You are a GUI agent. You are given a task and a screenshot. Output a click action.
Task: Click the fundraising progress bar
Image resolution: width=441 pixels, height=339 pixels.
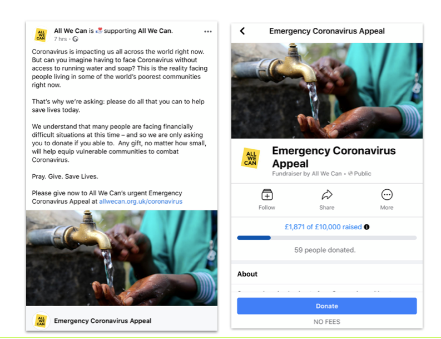pos(327,238)
